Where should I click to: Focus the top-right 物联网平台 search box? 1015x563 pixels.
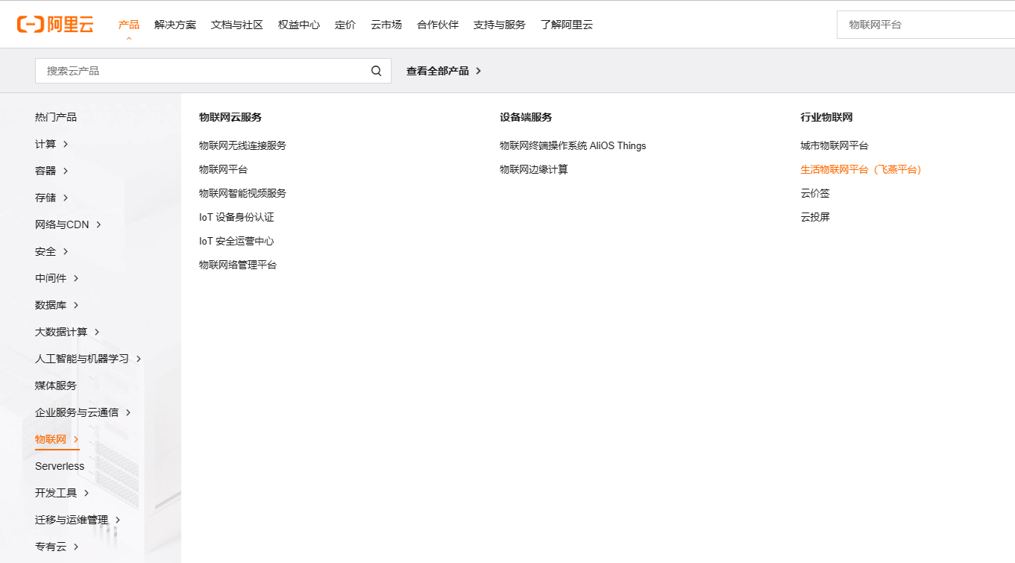tap(926, 25)
